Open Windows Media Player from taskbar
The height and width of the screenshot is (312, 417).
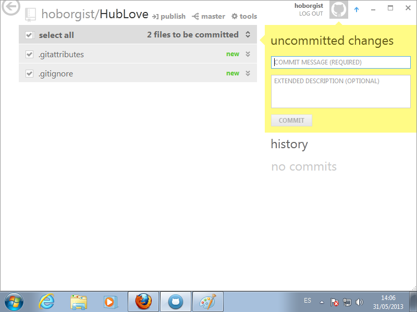coord(111,302)
